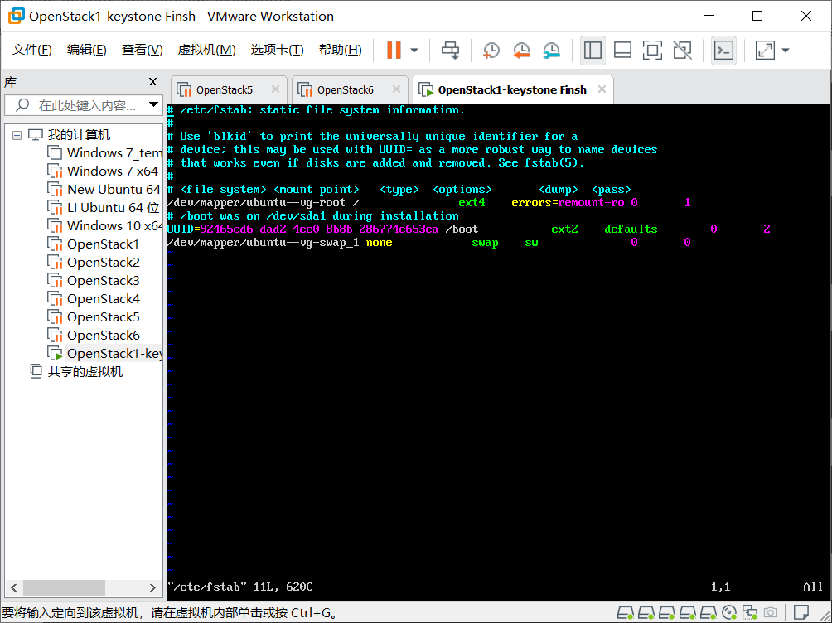Viewport: 832px width, 623px height.
Task: Close the OpenStack6 tab
Action: point(396,89)
